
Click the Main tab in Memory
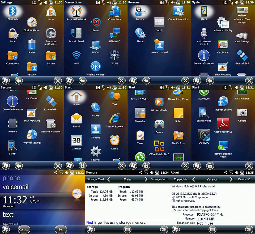[x=127, y=179]
